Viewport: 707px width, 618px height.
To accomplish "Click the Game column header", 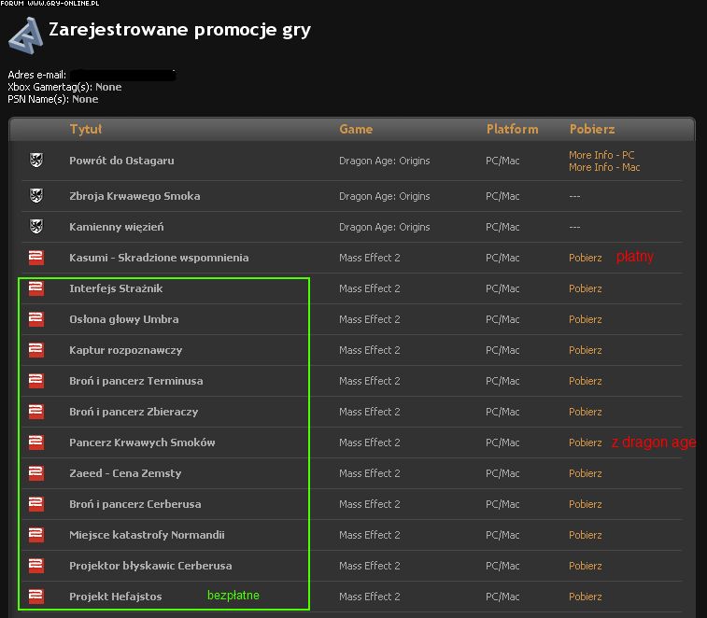I will coord(356,130).
